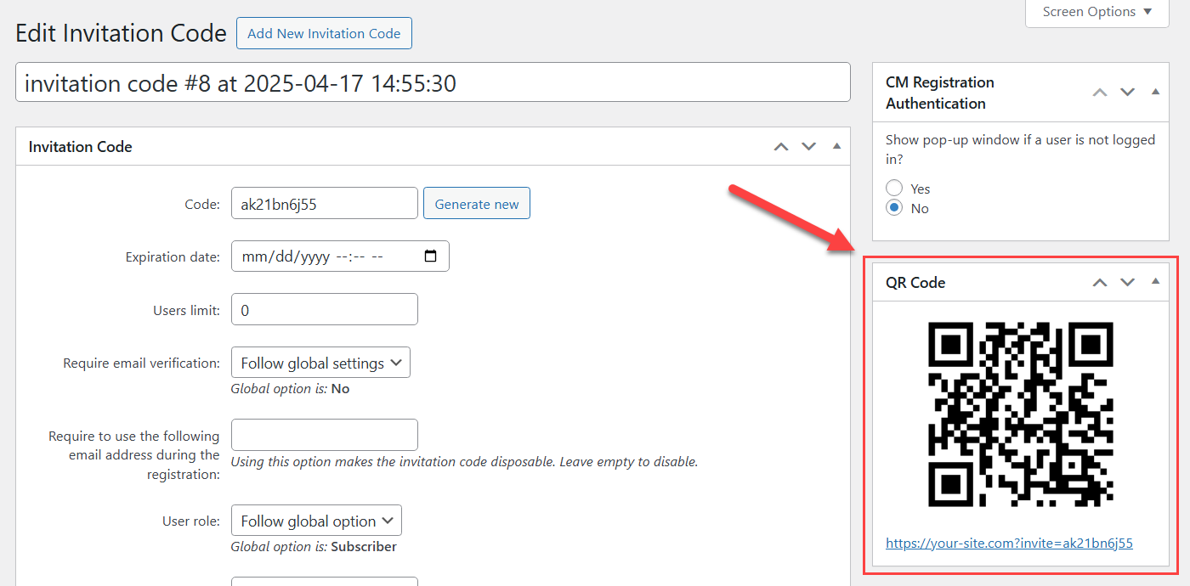Screen dimensions: 1190x586
Task: Click the Code input field
Action: pos(325,204)
